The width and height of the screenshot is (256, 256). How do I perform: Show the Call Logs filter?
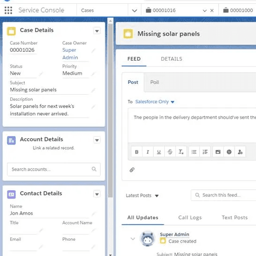(x=190, y=217)
